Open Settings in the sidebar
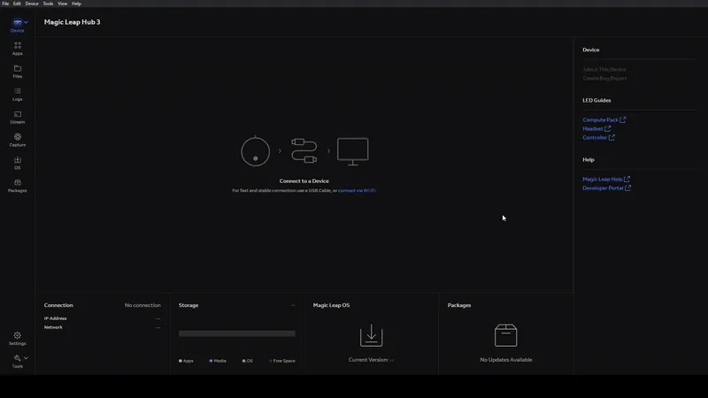 point(17,339)
